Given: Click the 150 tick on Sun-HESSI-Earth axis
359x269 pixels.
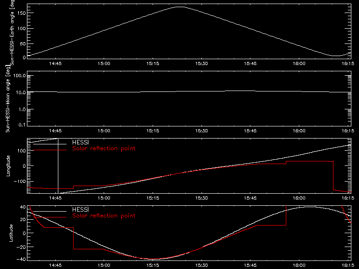Looking at the screenshot, I should pos(21,13).
